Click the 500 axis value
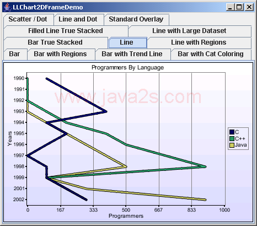This screenshot has height=226, width=257. point(126,210)
